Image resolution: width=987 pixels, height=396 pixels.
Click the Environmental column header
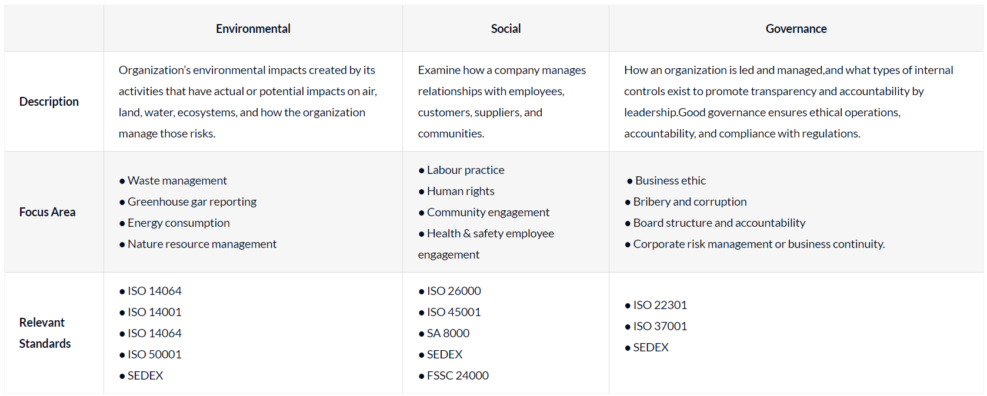tap(253, 29)
